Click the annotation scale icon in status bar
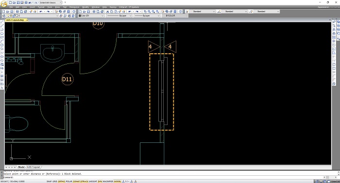Viewport: 340px width, 183px height. [x=123, y=182]
